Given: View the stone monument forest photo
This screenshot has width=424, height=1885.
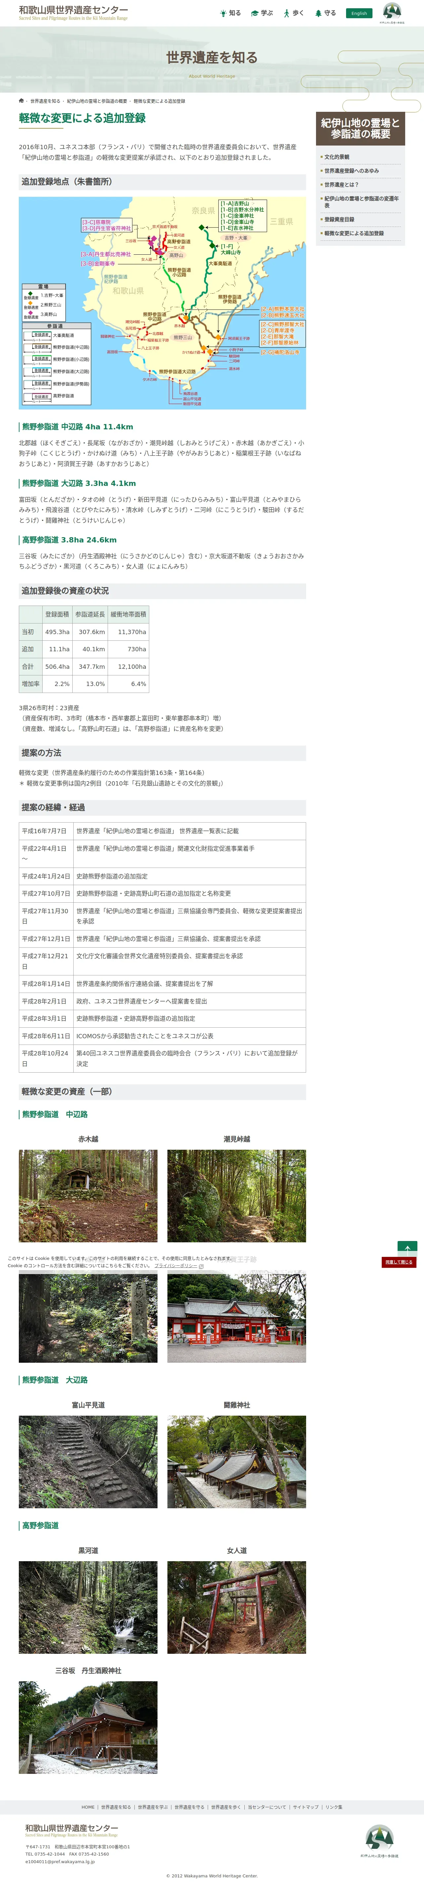Looking at the screenshot, I should 88,1316.
